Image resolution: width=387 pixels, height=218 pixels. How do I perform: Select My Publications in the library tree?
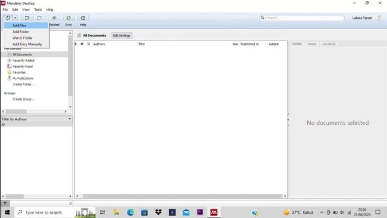click(x=23, y=78)
